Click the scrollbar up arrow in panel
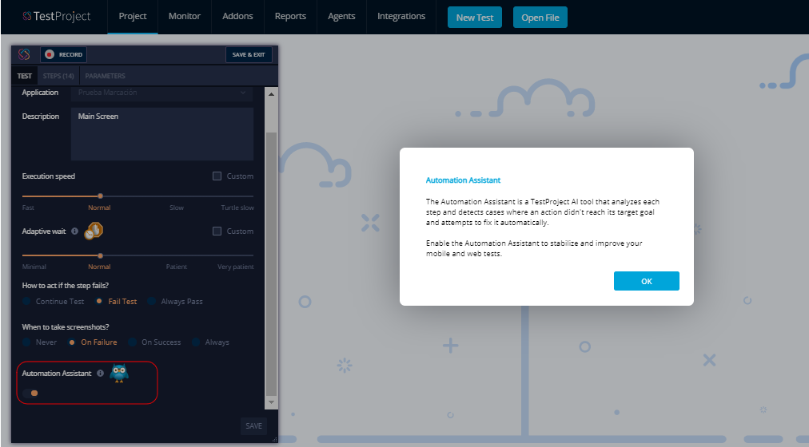Image resolution: width=809 pixels, height=447 pixels. 271,93
